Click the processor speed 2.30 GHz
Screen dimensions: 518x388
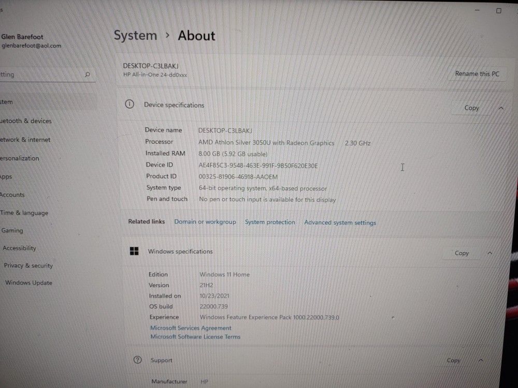358,143
